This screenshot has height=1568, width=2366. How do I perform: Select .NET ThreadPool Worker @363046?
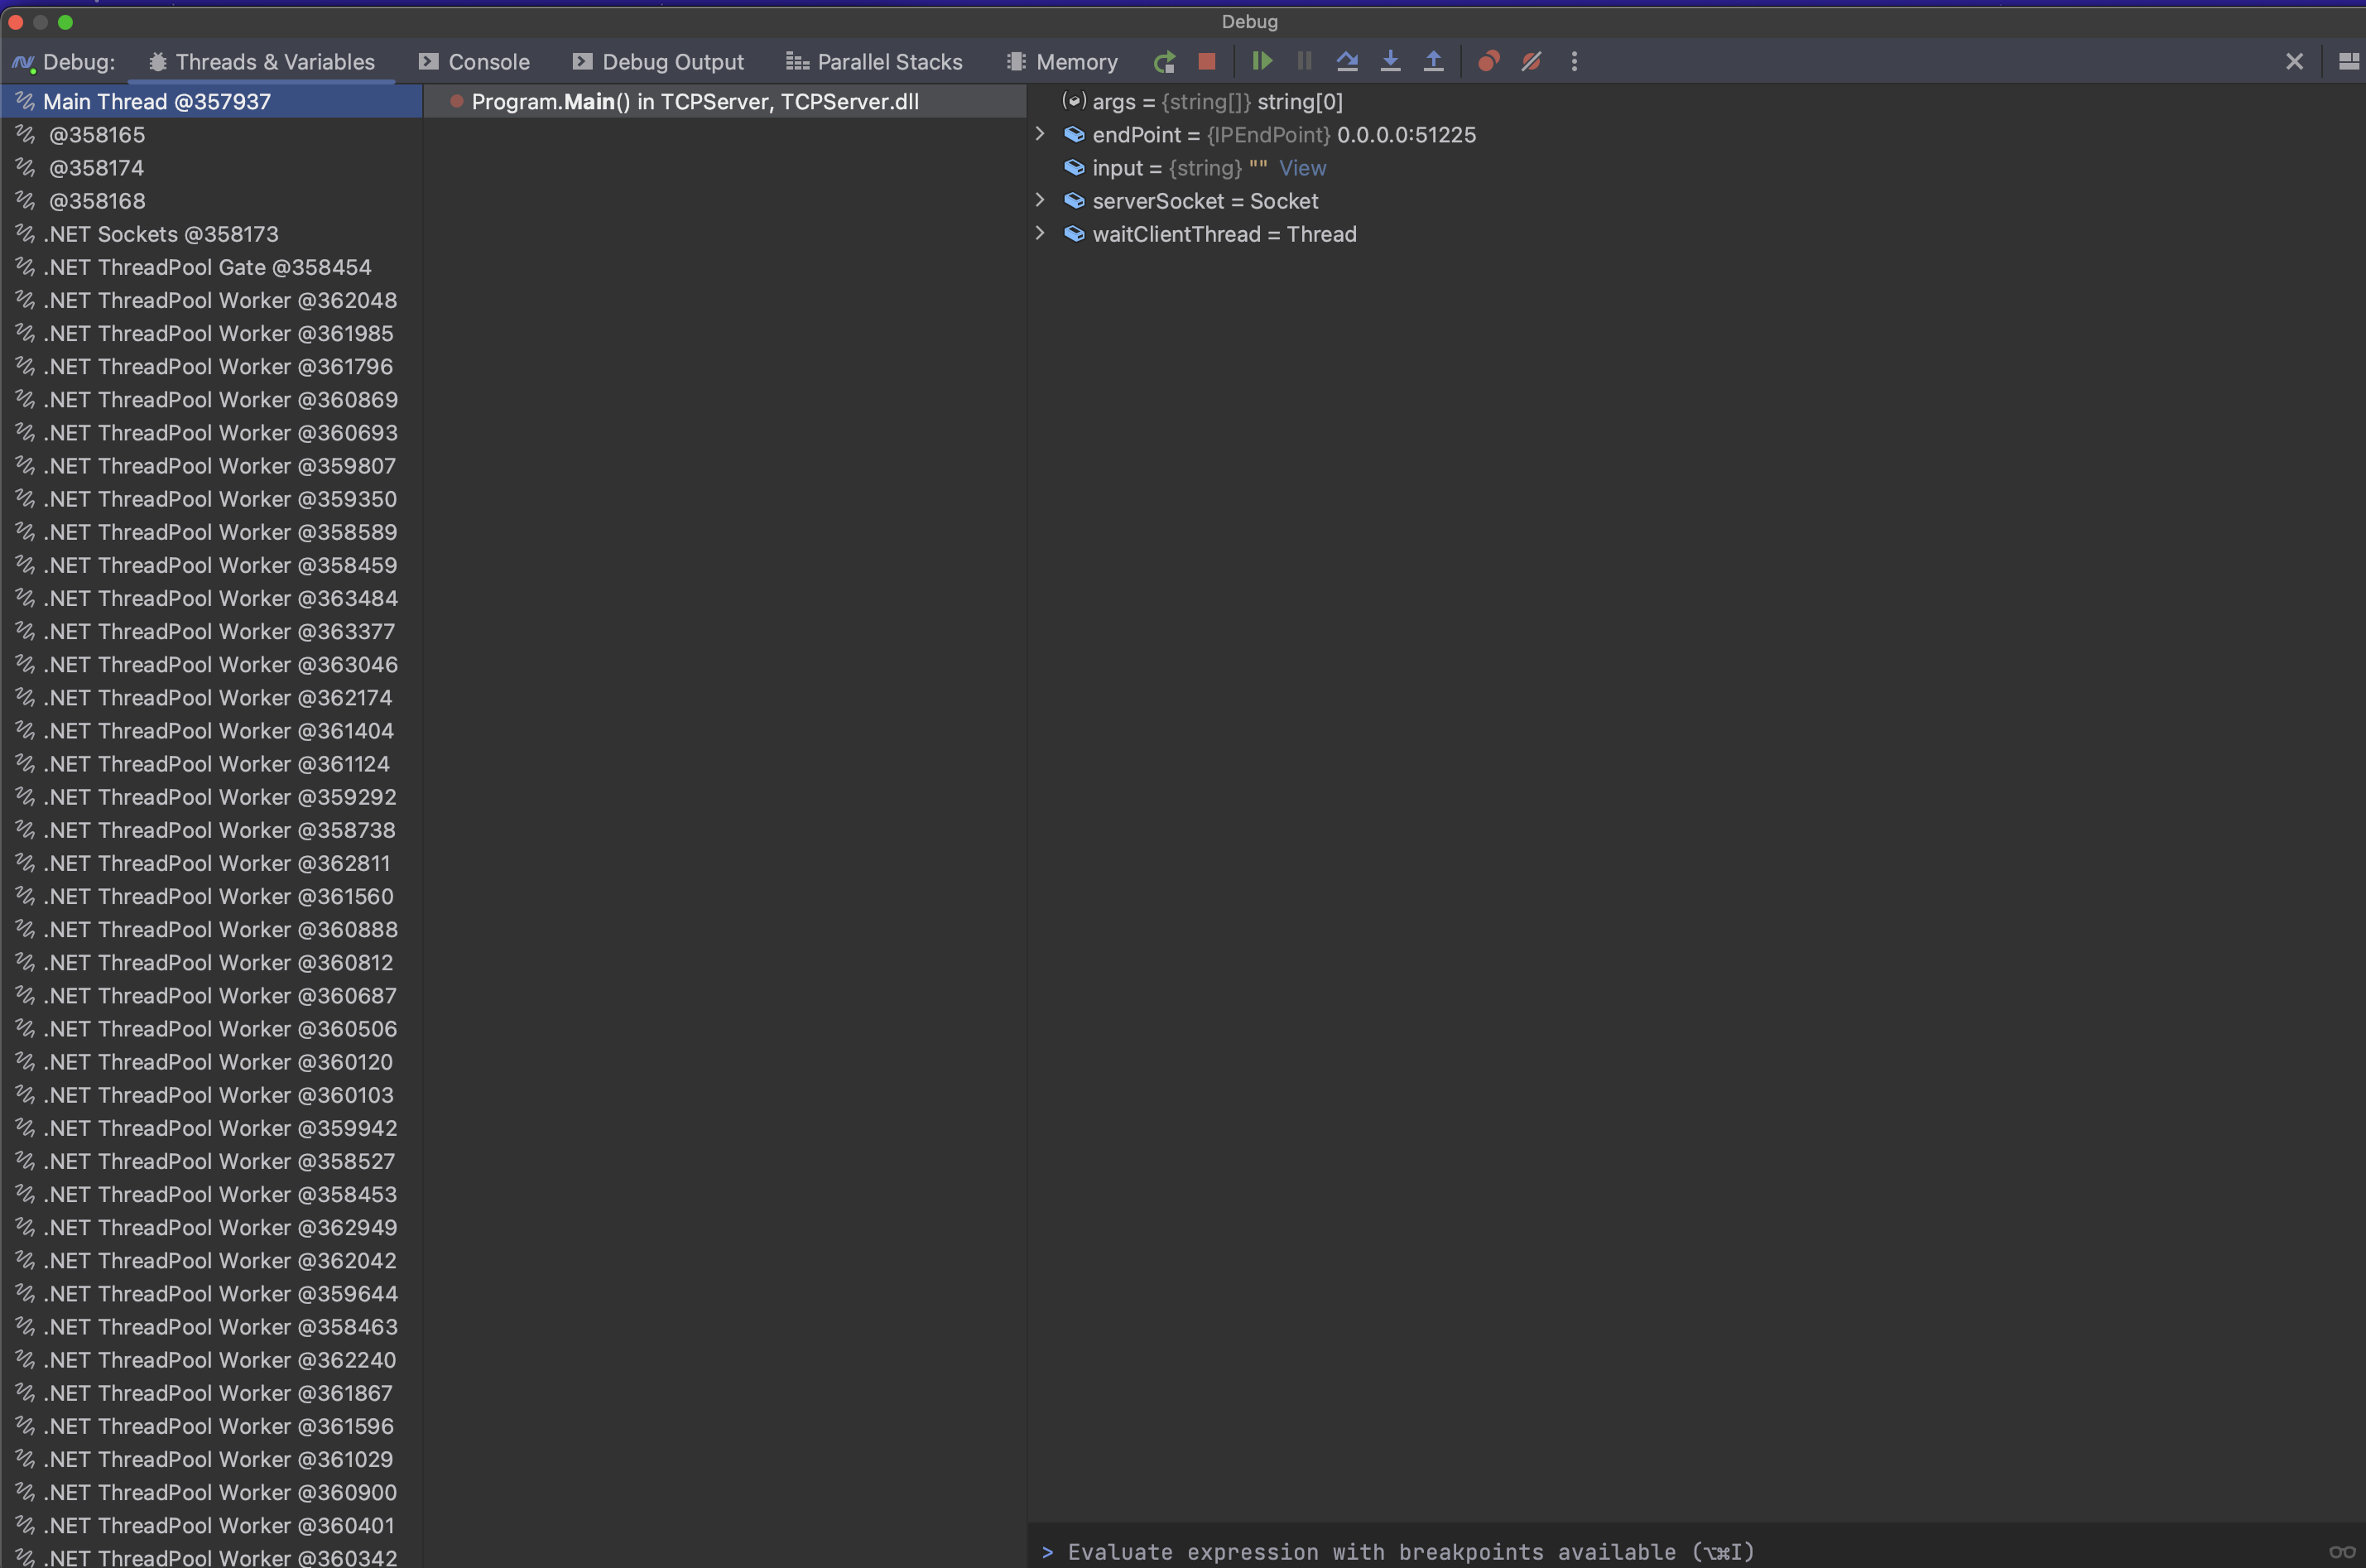tap(211, 664)
